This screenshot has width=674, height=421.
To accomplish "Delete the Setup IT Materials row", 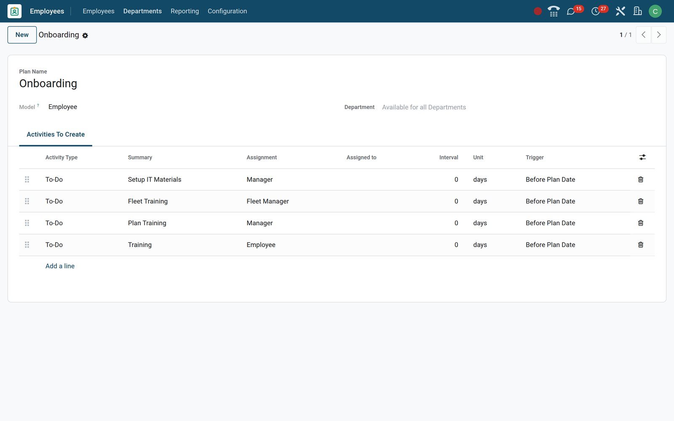I will tap(641, 179).
